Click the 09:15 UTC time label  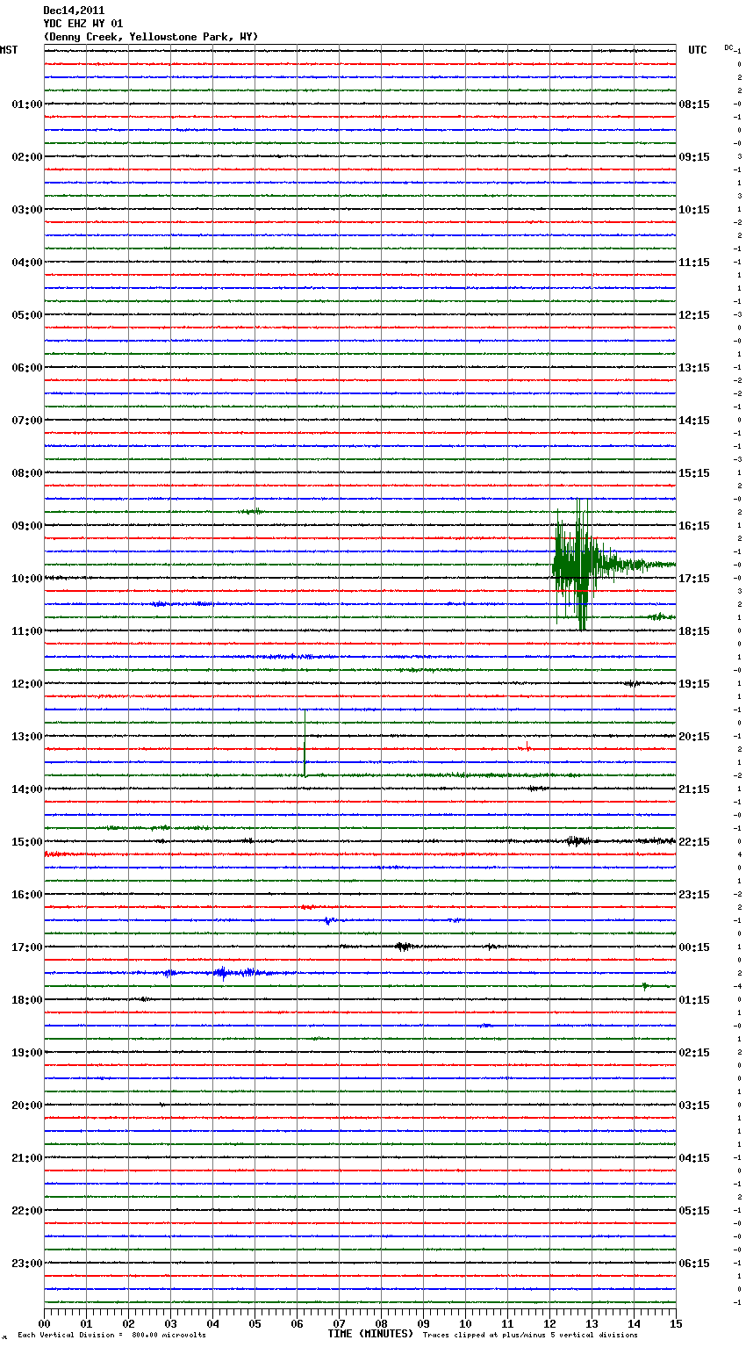click(x=694, y=157)
